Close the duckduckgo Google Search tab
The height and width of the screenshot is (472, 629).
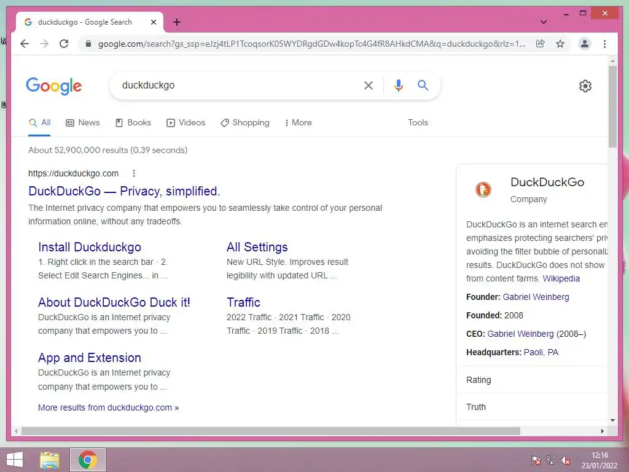[x=153, y=22]
